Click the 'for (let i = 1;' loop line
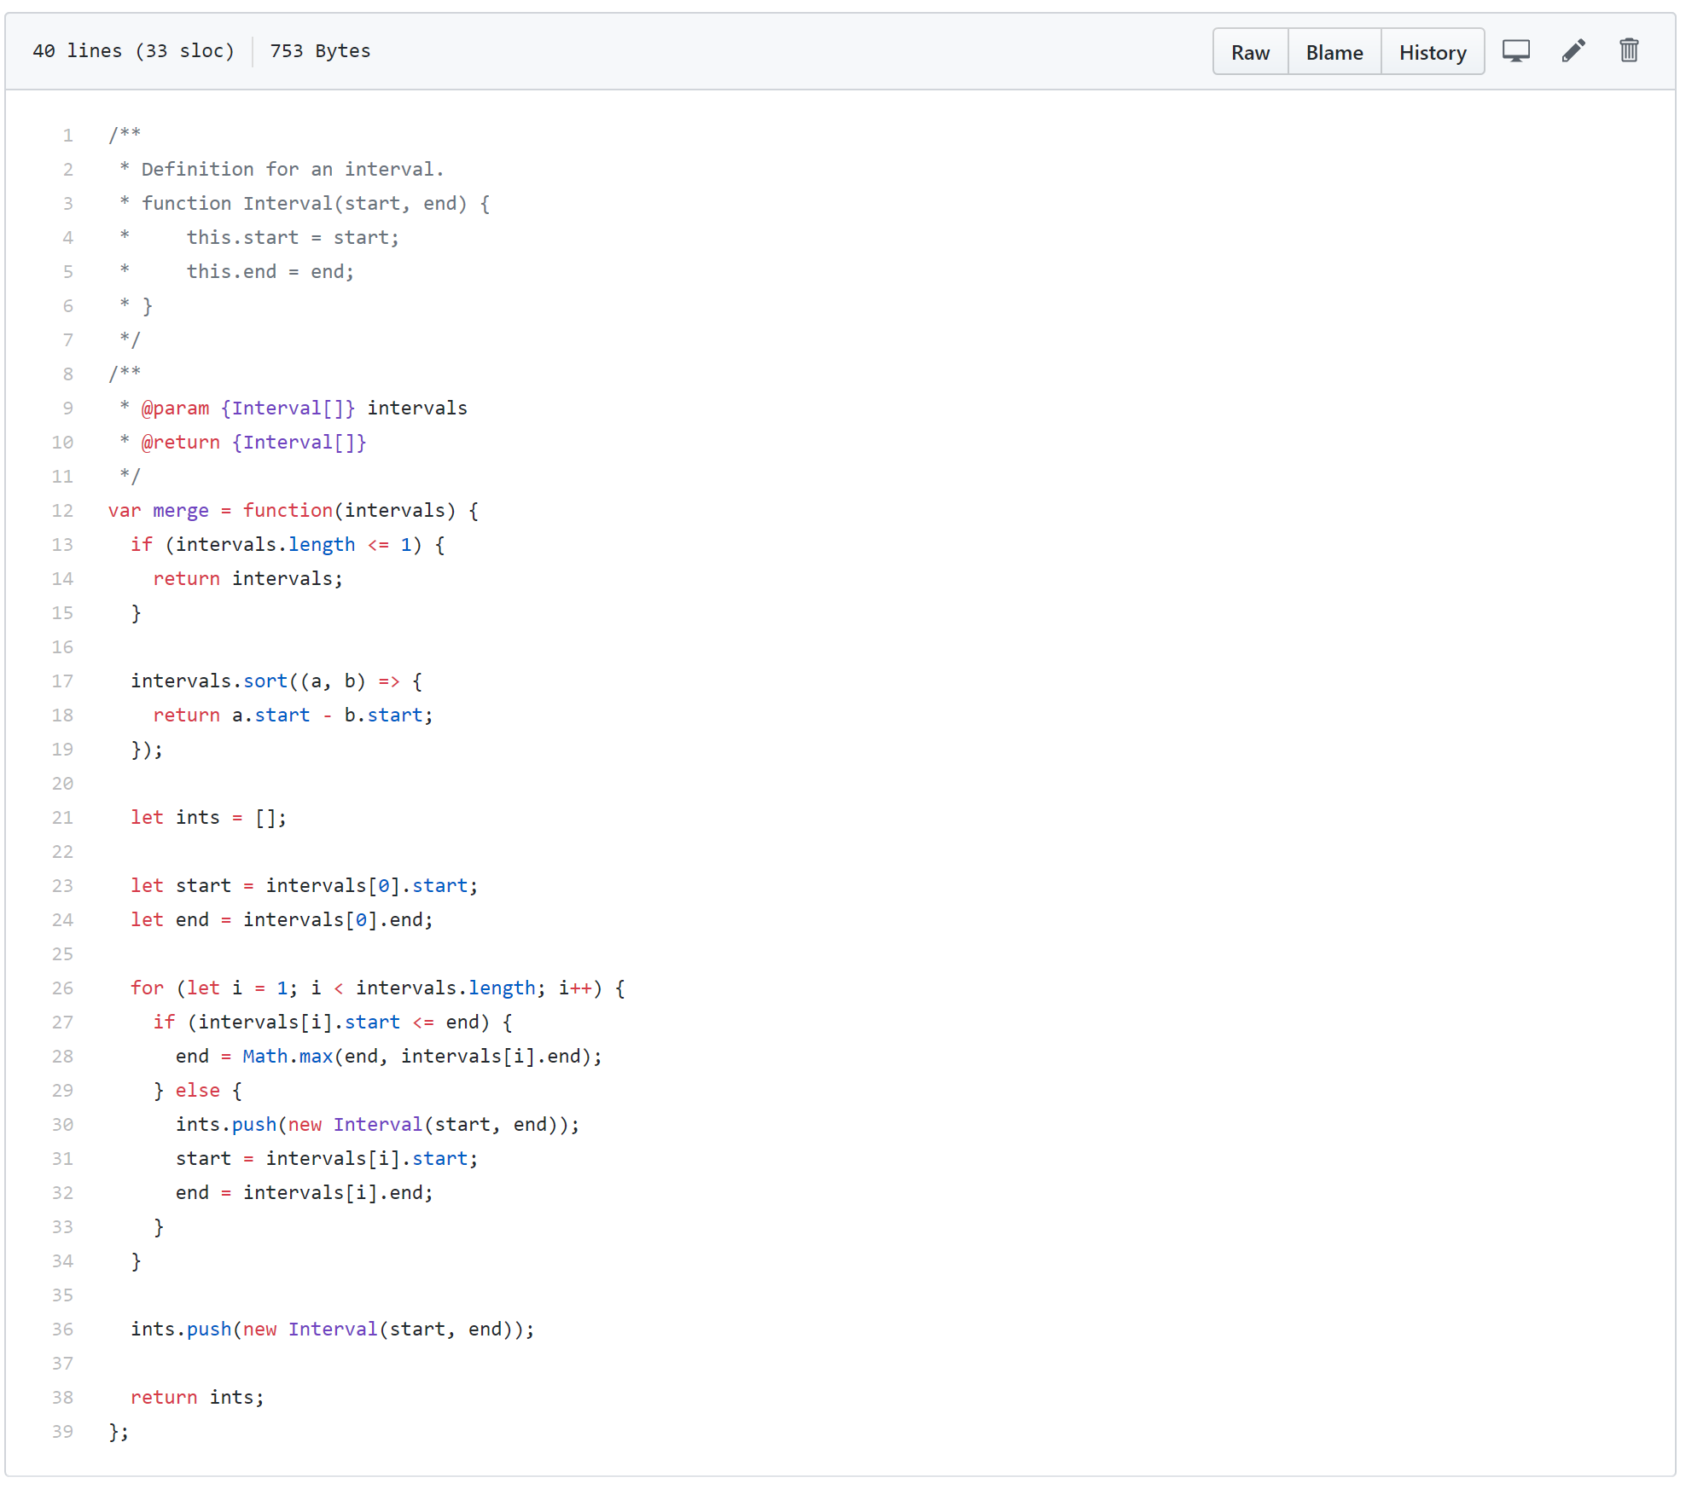 (x=377, y=988)
